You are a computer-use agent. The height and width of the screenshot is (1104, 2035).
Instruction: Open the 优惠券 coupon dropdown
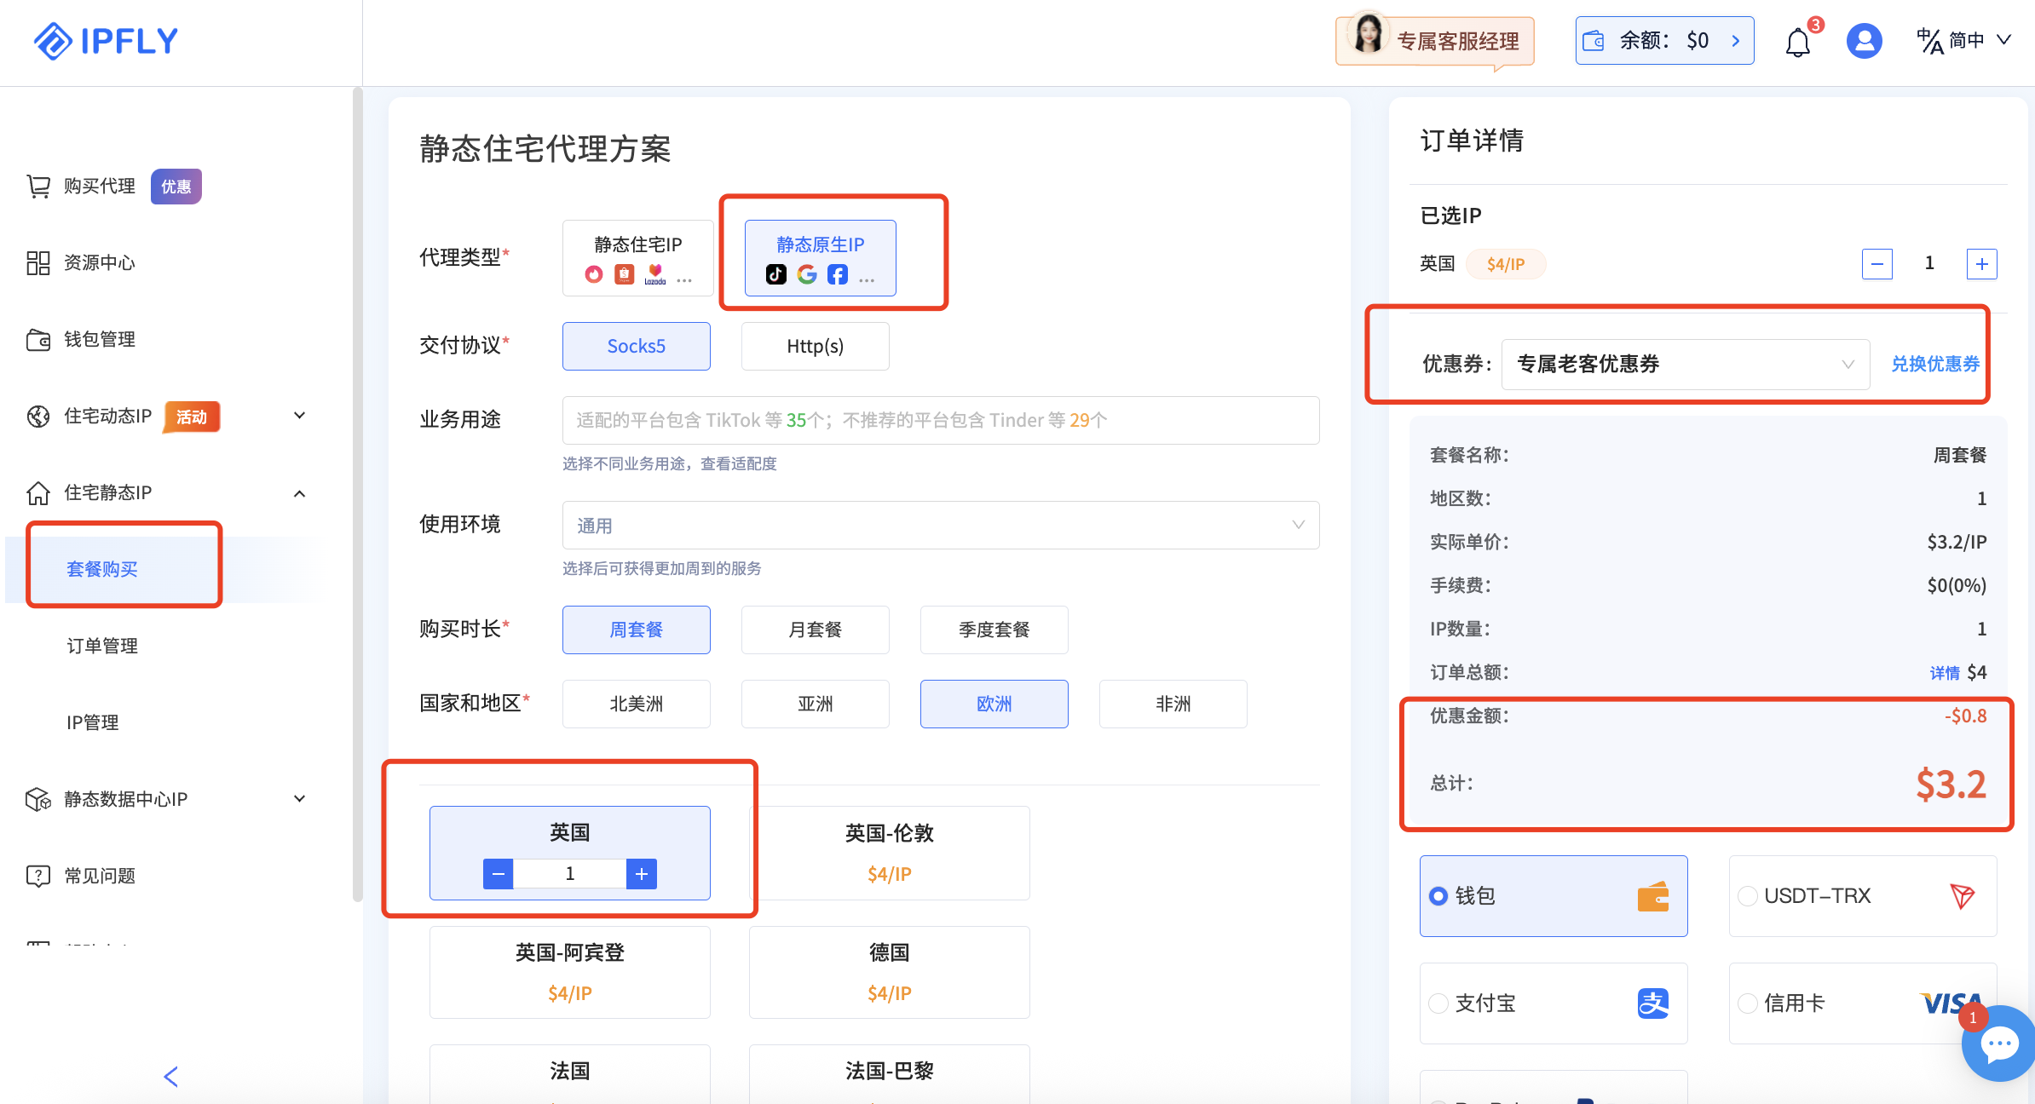[x=1685, y=365]
